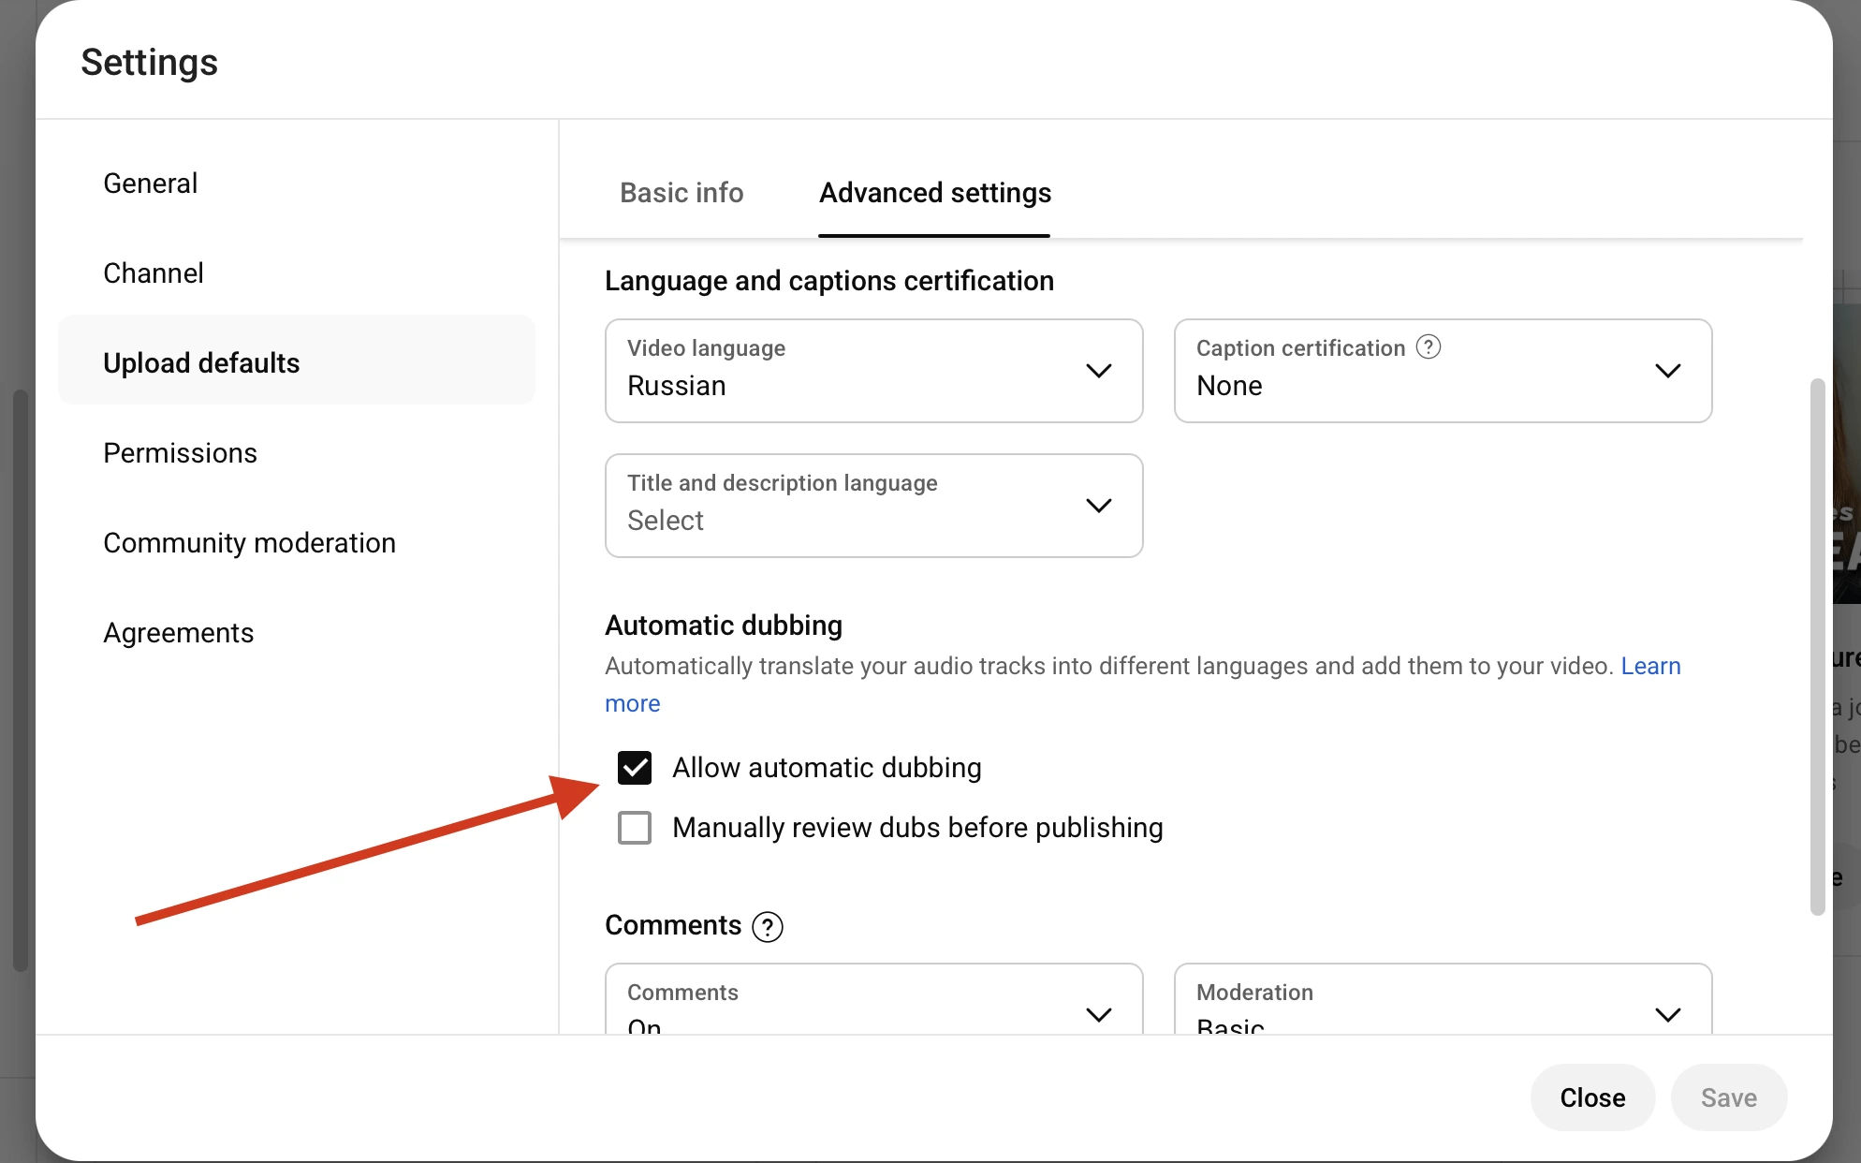This screenshot has width=1861, height=1163.
Task: View the Agreements section
Action: tap(178, 632)
